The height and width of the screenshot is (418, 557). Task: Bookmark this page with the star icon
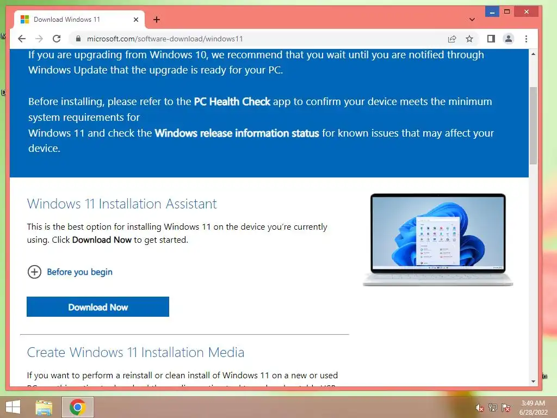pos(469,39)
